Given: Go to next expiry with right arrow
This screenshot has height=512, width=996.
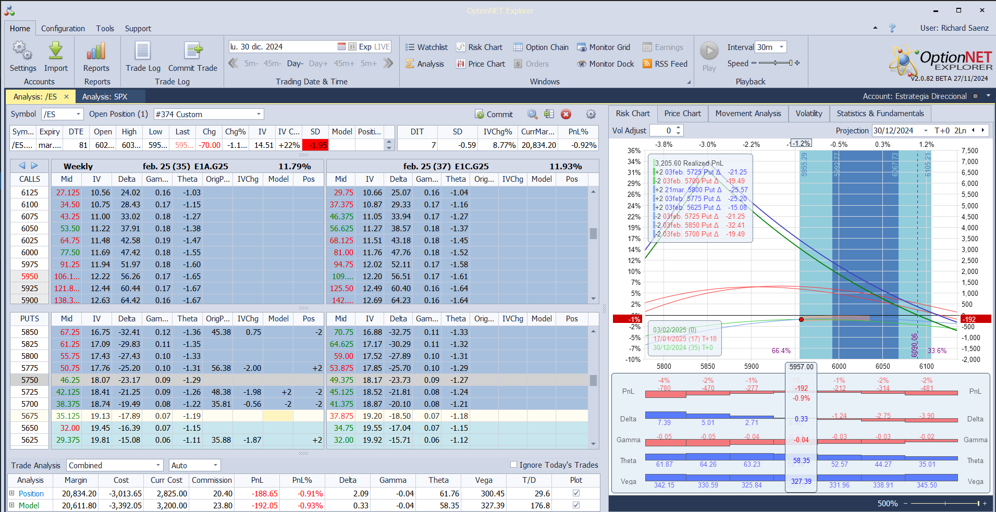Looking at the screenshot, I should tap(34, 166).
